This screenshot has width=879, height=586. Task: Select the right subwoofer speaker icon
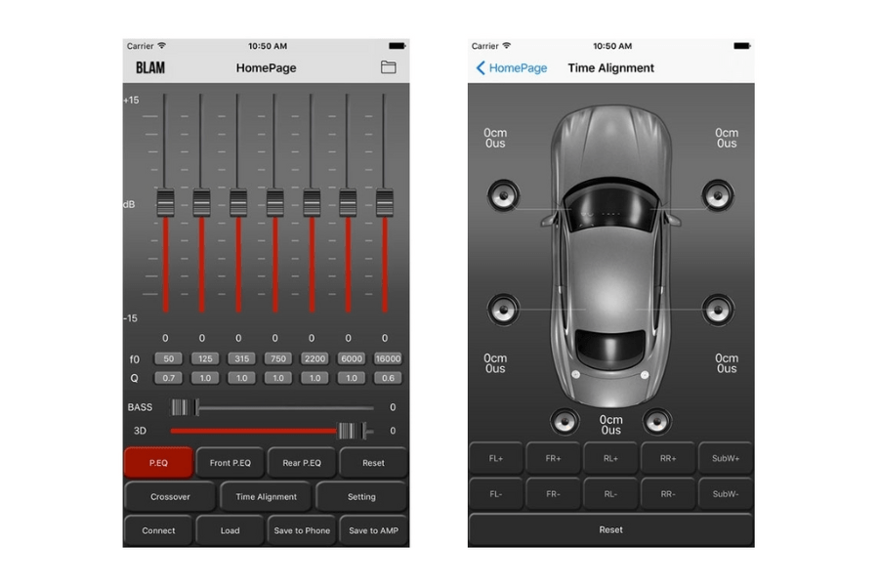[x=656, y=421]
